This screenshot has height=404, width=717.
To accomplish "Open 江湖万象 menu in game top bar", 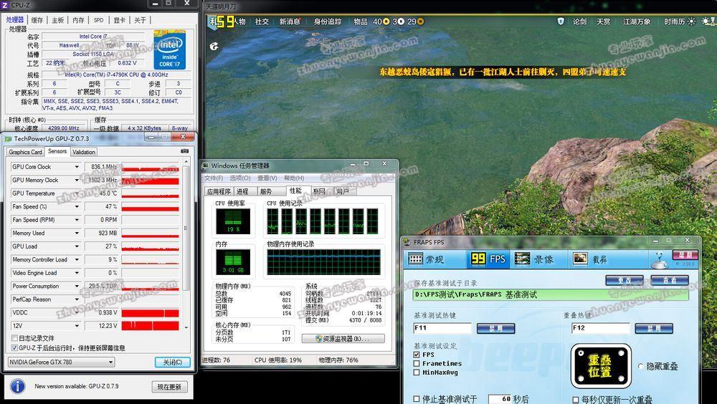I will 637,21.
